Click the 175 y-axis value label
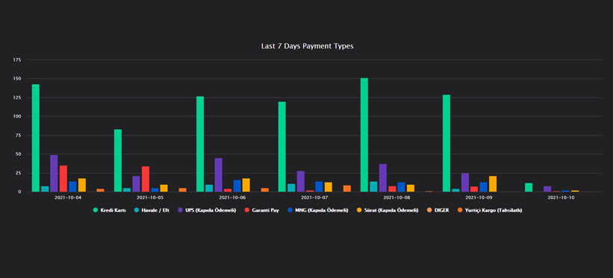 point(17,60)
